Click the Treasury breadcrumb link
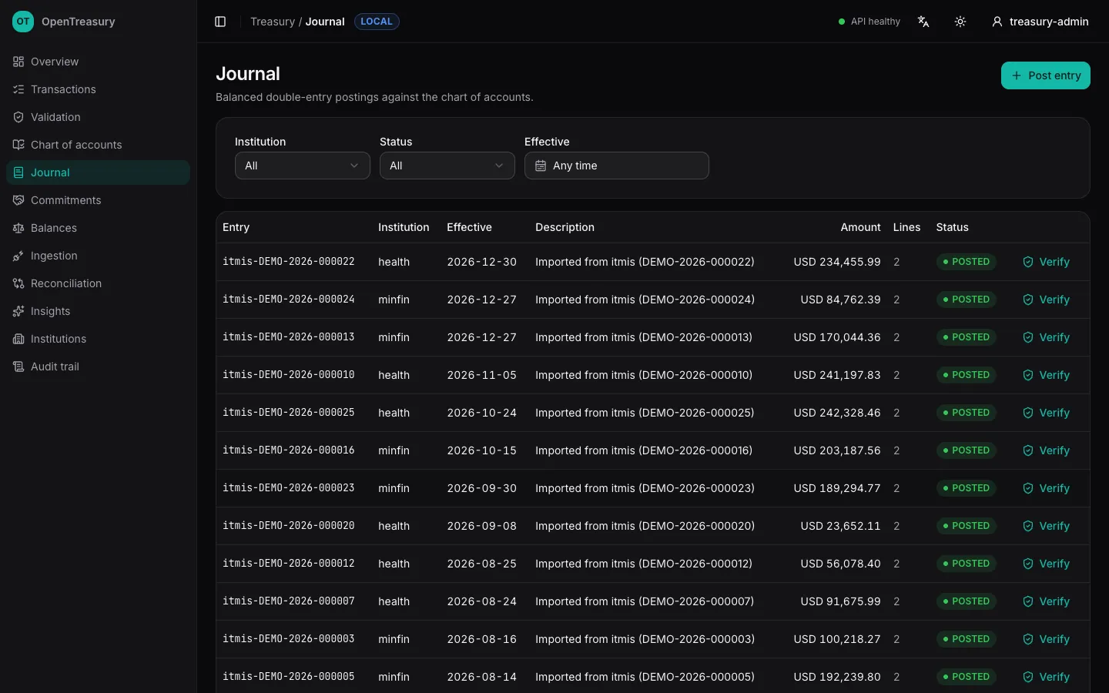 pos(273,22)
